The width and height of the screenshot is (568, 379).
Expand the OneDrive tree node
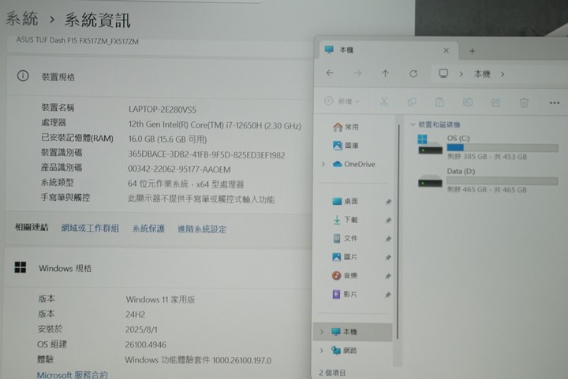(x=323, y=164)
